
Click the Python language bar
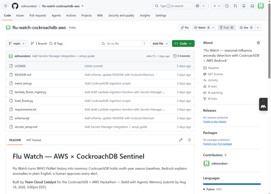tap(232, 184)
